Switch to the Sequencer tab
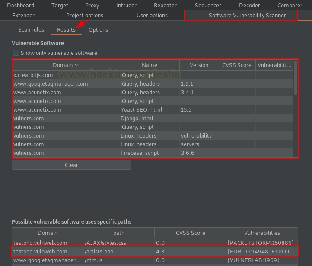Image resolution: width=312 pixels, height=266 pixels. pos(208,5)
